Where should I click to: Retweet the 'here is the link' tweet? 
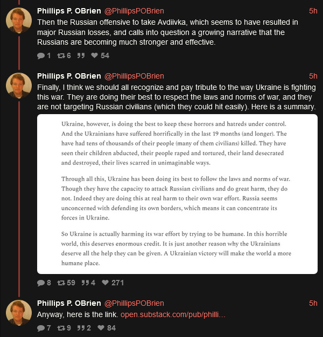(60, 328)
